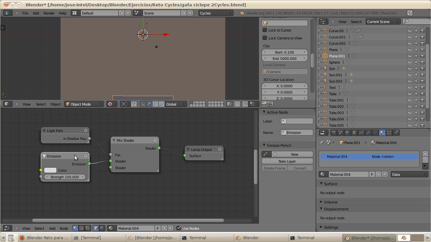
Task: Hide the Plane.001 object with eye icon
Action: click(x=410, y=56)
